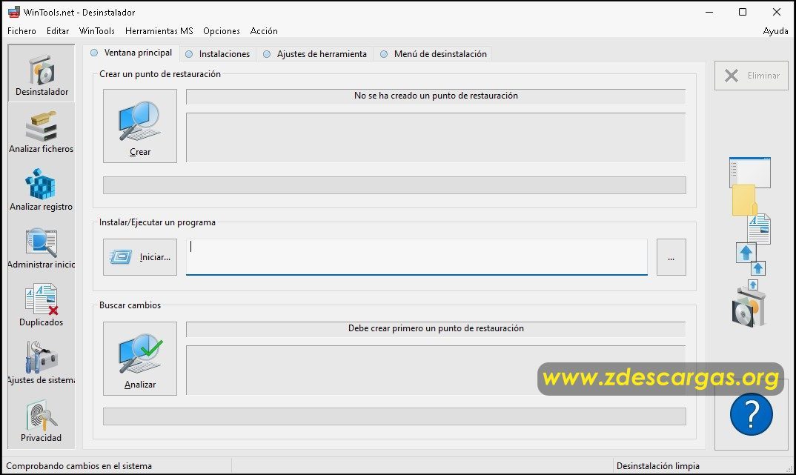Click 'Desinstalación limpia' status bar text
The width and height of the screenshot is (796, 475).
658,466
